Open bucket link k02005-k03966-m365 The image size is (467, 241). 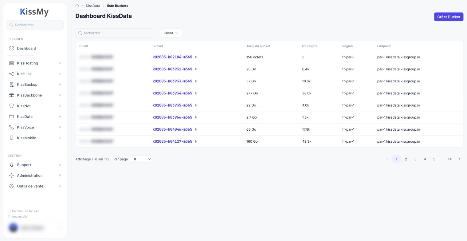pos(172,117)
